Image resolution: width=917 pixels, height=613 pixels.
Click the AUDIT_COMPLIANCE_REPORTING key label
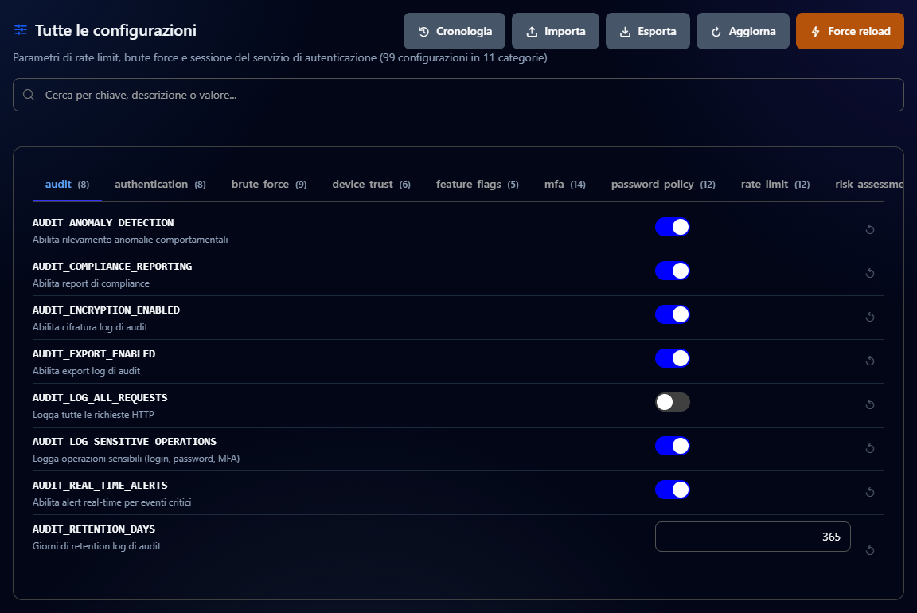point(112,267)
